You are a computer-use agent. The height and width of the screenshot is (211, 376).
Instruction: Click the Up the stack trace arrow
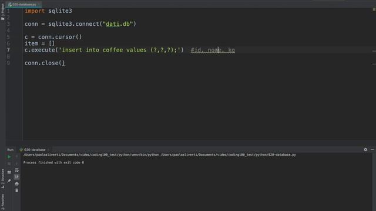tap(16, 157)
